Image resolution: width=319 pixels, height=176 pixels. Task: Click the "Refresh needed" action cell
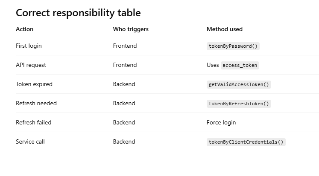point(36,103)
